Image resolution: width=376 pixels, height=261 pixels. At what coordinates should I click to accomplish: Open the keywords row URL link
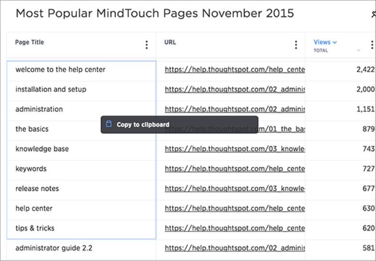(x=235, y=169)
